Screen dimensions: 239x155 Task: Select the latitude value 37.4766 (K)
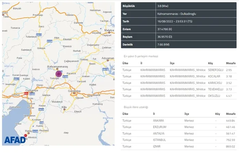pos(165,29)
